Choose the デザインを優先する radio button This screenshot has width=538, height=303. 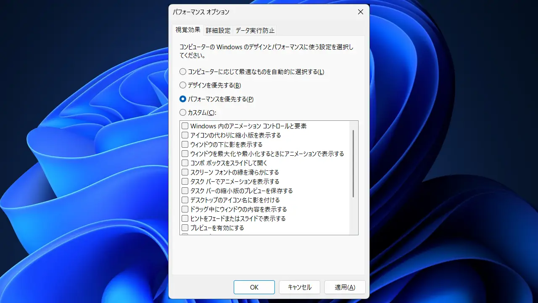coord(183,85)
